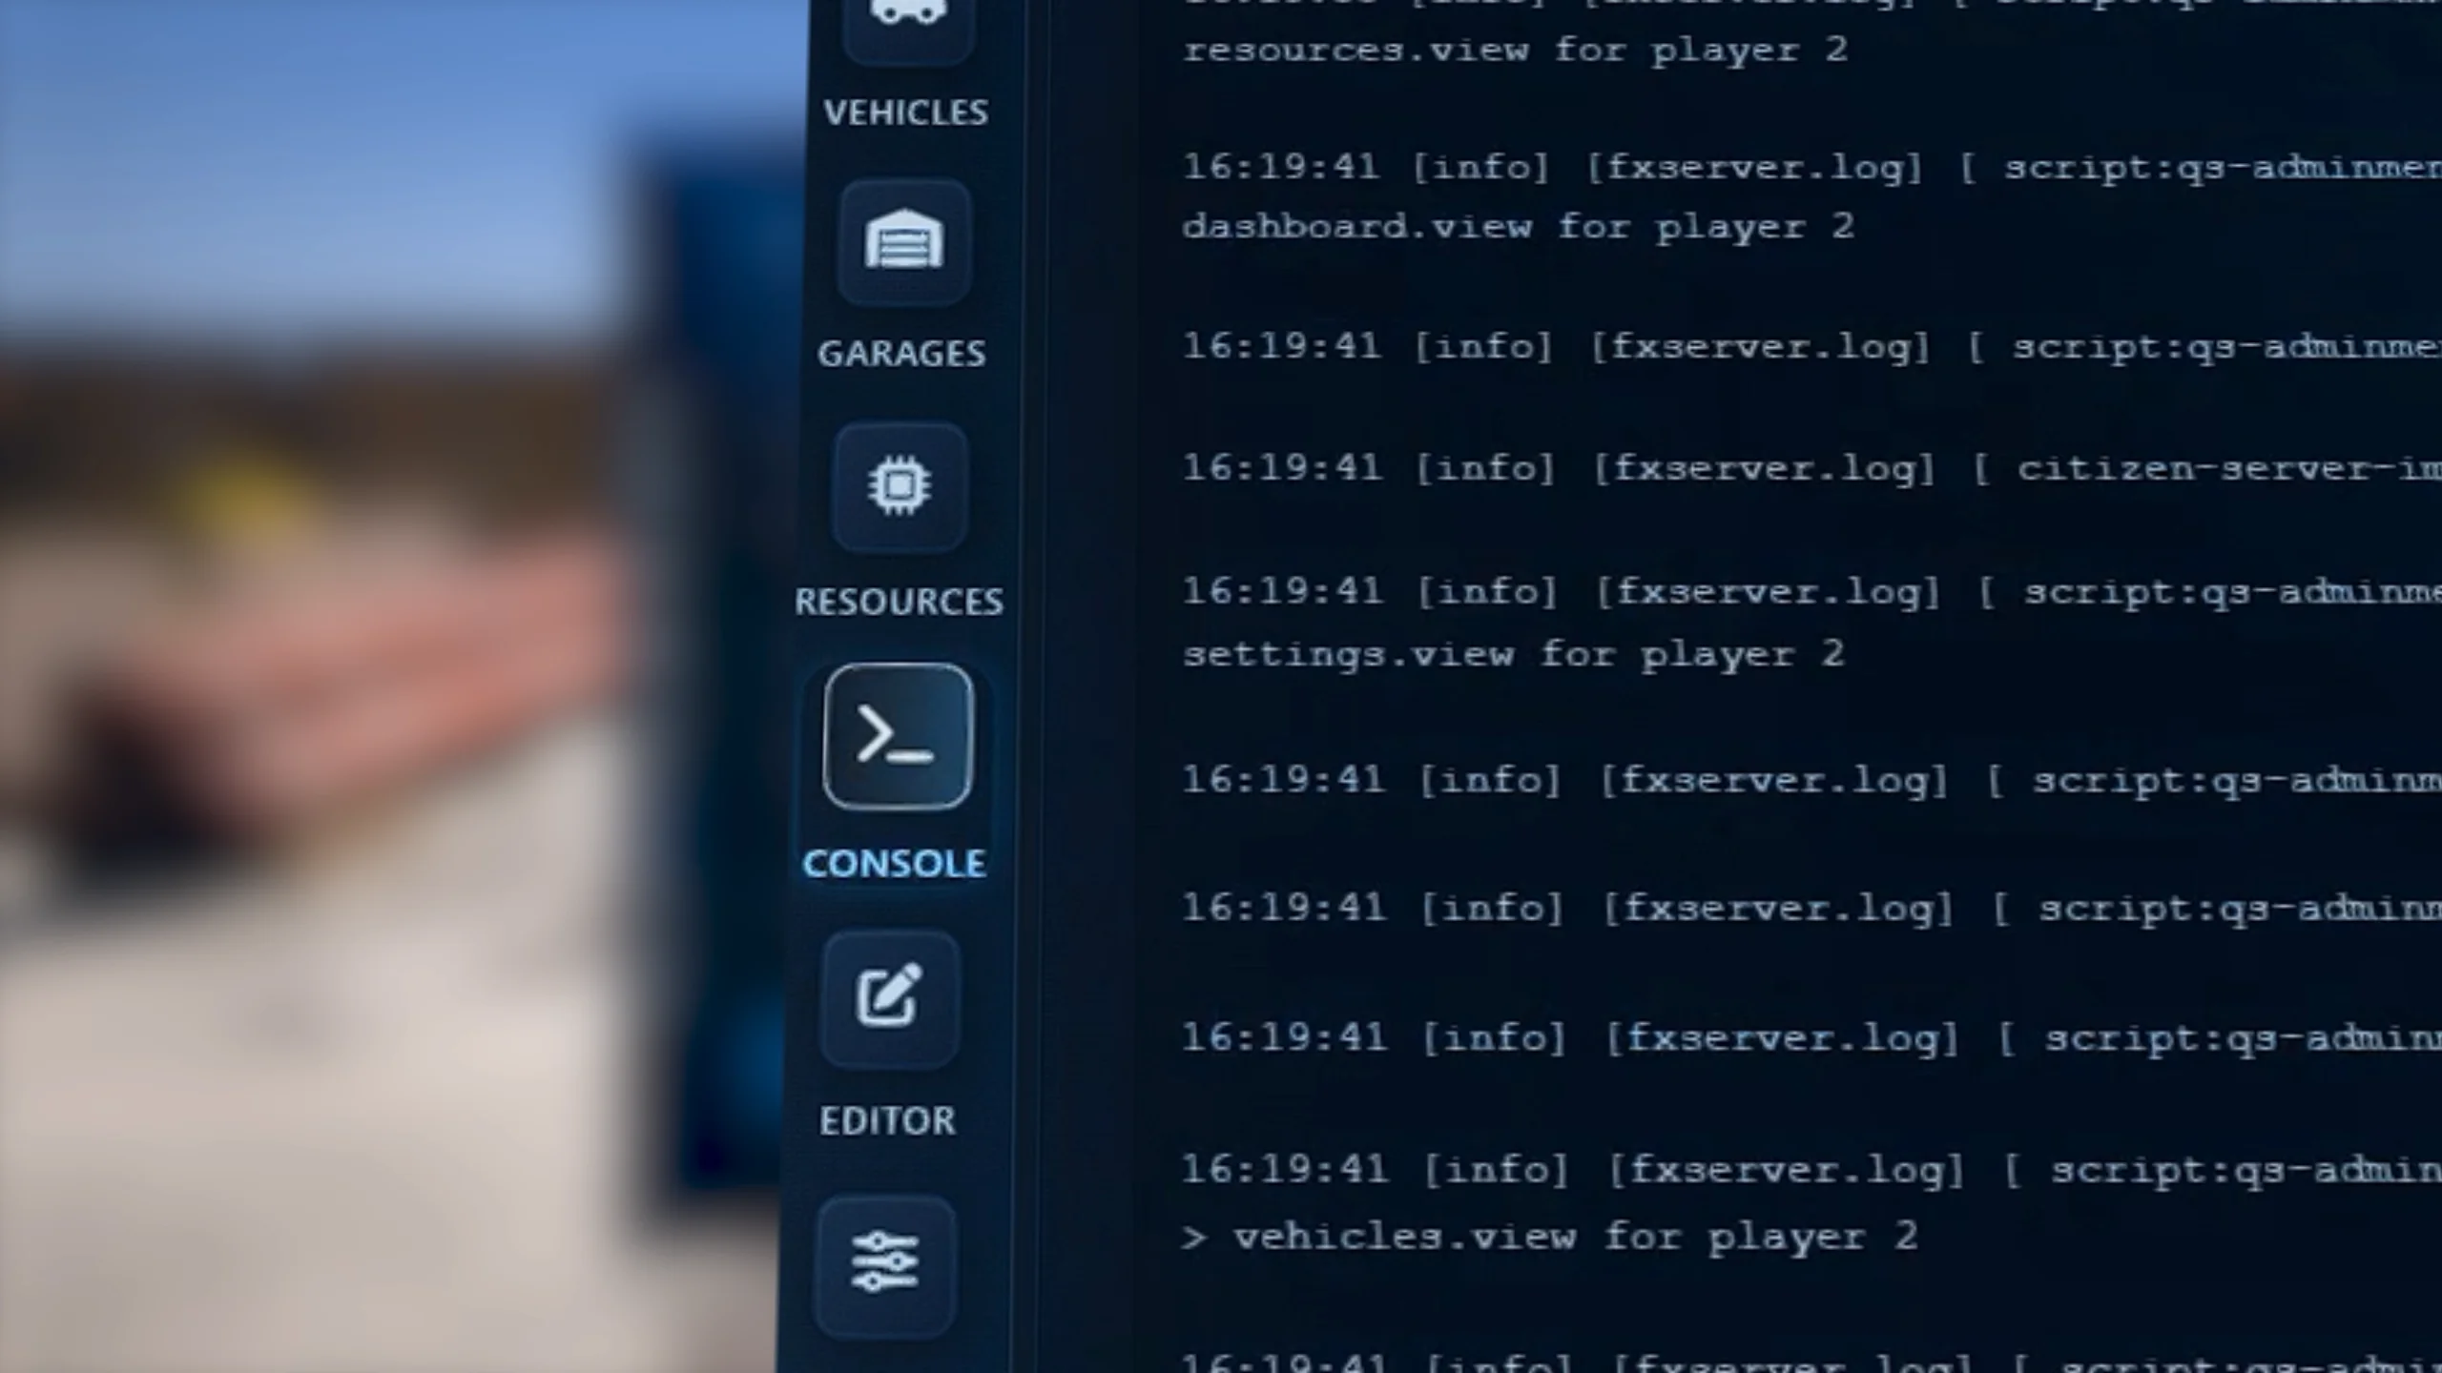The height and width of the screenshot is (1373, 2442).
Task: Select the 'vehicles.view for player 2' log text
Action: [1574, 1238]
